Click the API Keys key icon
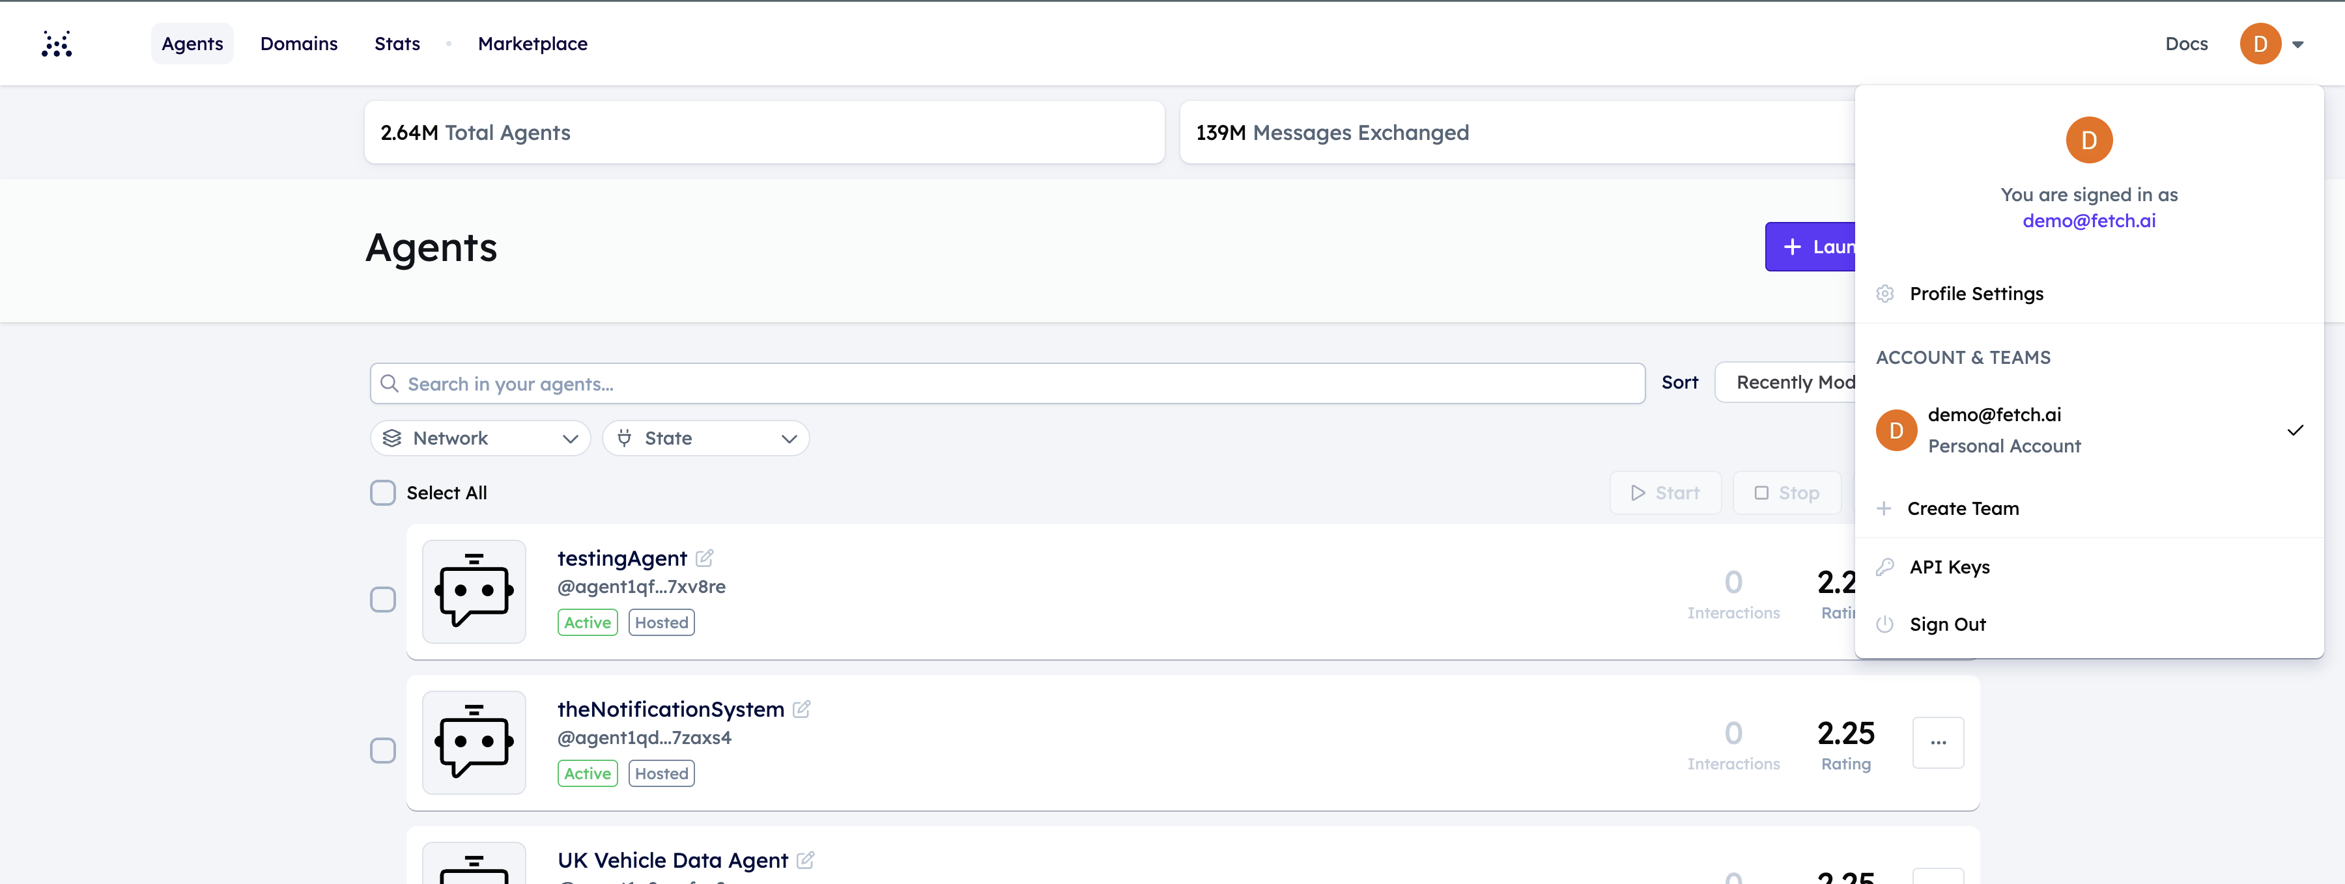2345x884 pixels. click(x=1885, y=566)
